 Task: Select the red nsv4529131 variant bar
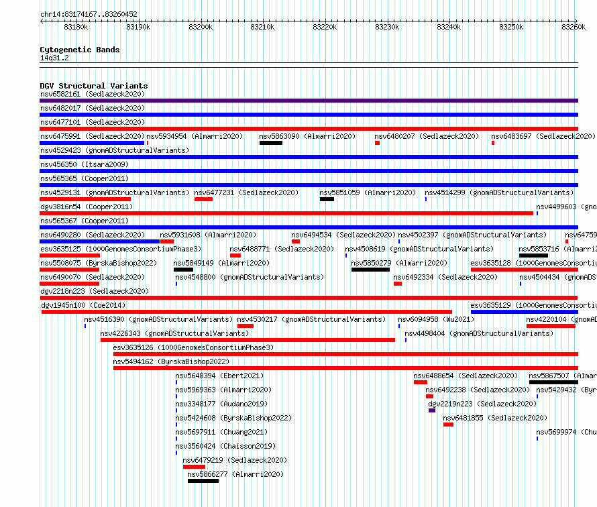85,199
